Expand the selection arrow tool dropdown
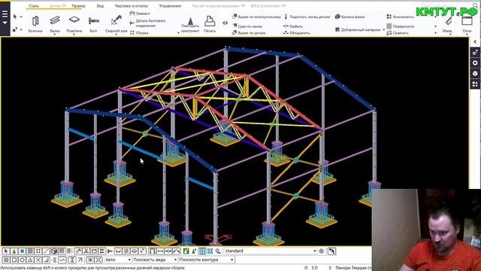481x271 pixels. (21, 17)
